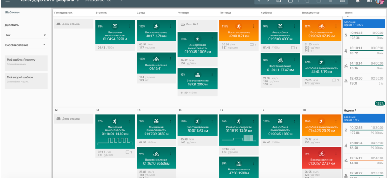Click the comment icon on Sunday's 8.19 km run
Screen dimensions: 387x178
(334, 81)
